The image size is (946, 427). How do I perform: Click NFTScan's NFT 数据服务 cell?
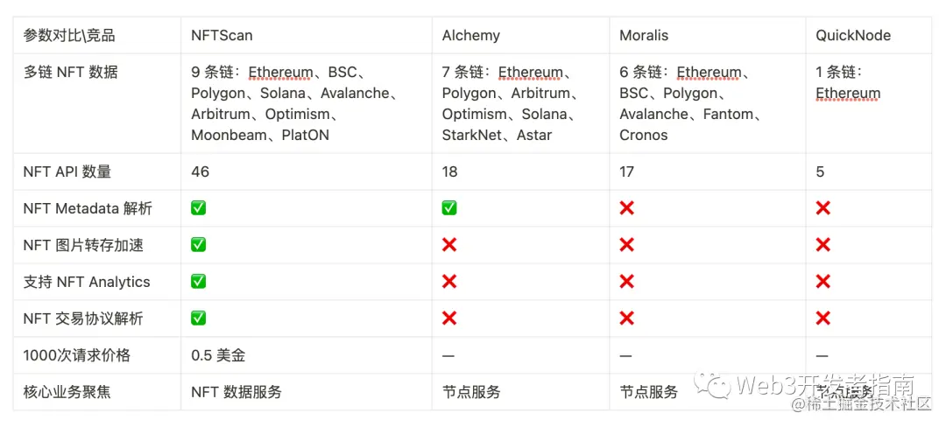236,392
